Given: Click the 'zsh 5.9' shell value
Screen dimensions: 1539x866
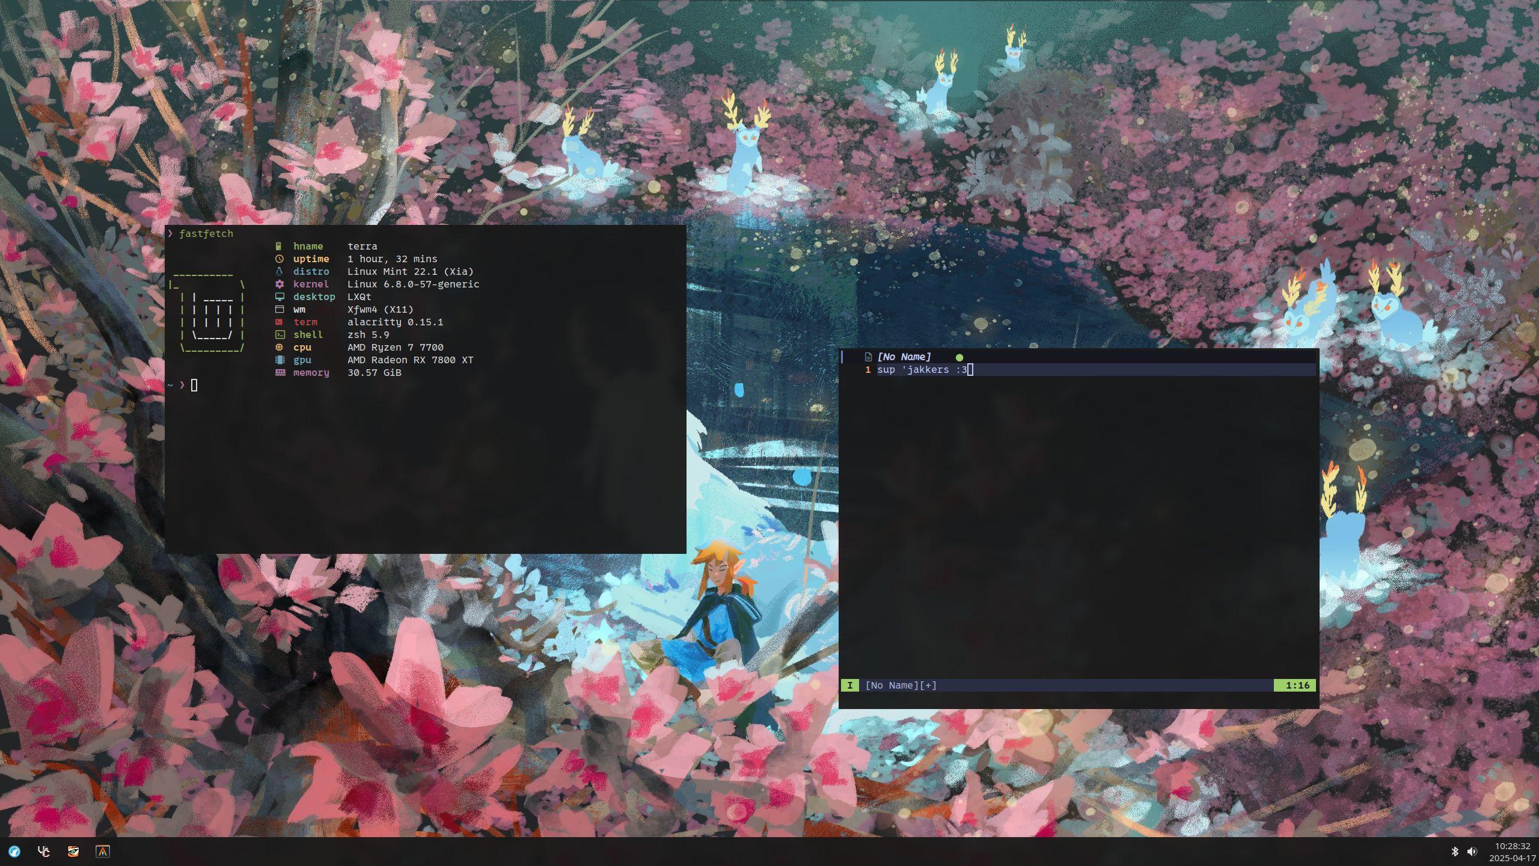Looking at the screenshot, I should point(368,334).
